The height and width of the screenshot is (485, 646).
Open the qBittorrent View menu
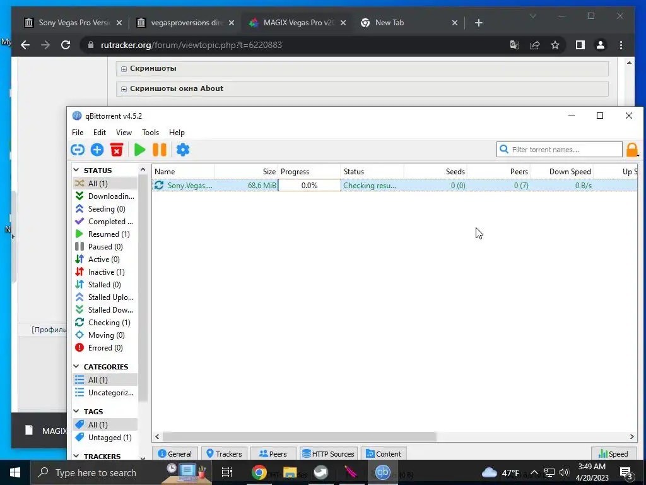pyautogui.click(x=124, y=133)
